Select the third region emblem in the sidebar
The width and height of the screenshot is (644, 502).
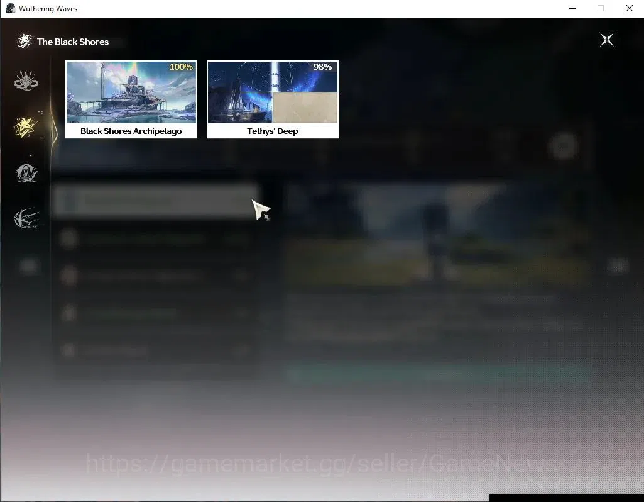[26, 173]
